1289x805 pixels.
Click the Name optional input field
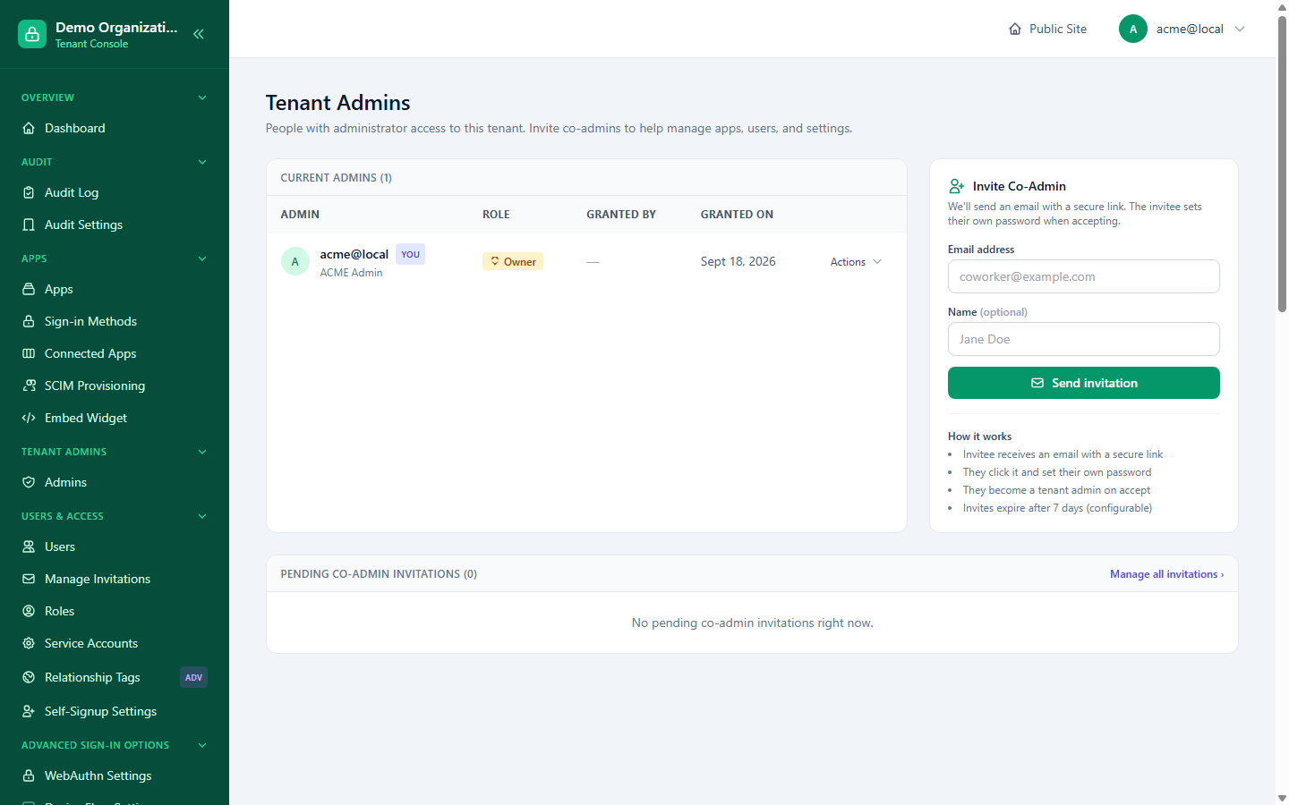[x=1083, y=339]
